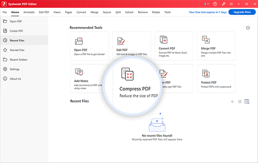The height and width of the screenshot is (163, 258).
Task: Click 'Edit text & images in PDF files' text
Action: tap(132, 54)
